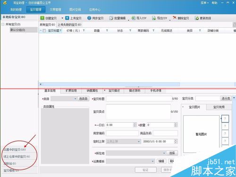Viewport: 236px width, 177px height.
Task: Select the 所有宝贝 (0) list tab
Action: [47, 25]
